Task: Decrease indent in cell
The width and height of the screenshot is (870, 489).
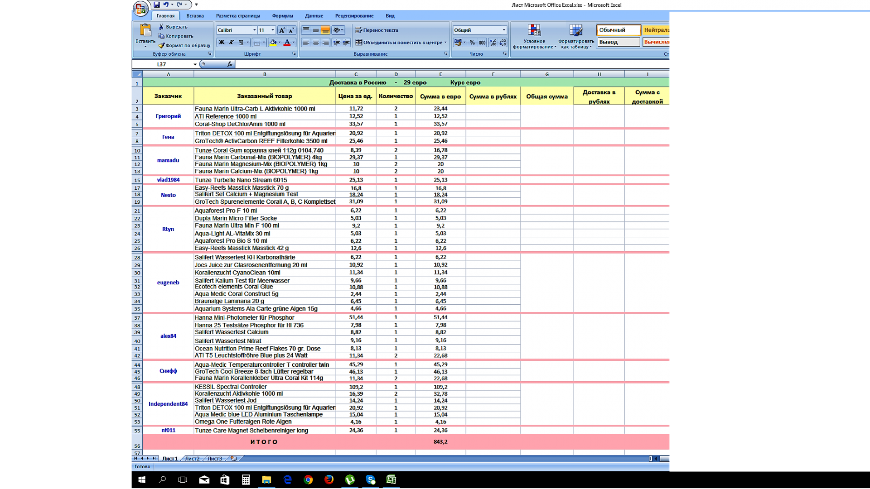Action: pos(337,43)
